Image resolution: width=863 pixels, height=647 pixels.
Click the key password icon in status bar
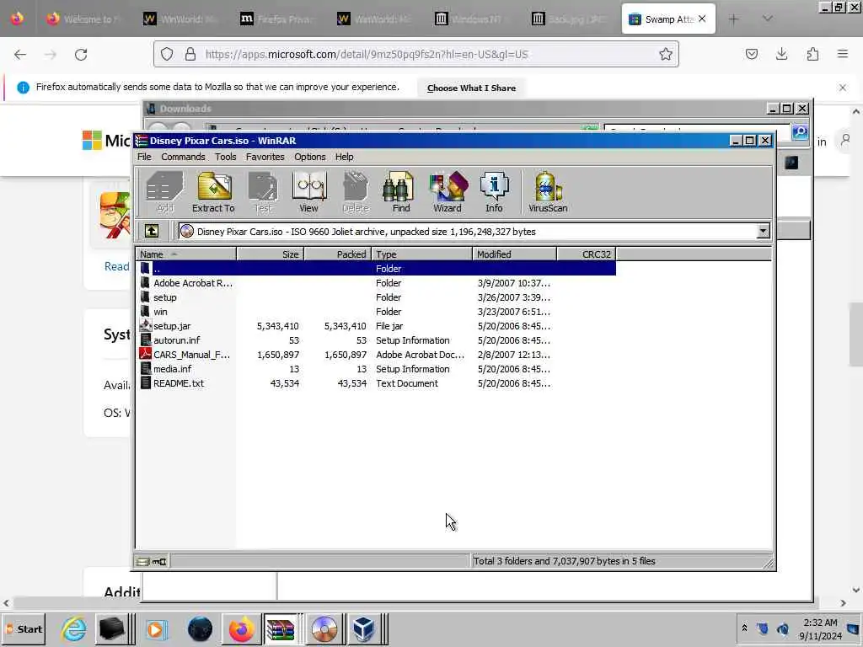coord(159,561)
